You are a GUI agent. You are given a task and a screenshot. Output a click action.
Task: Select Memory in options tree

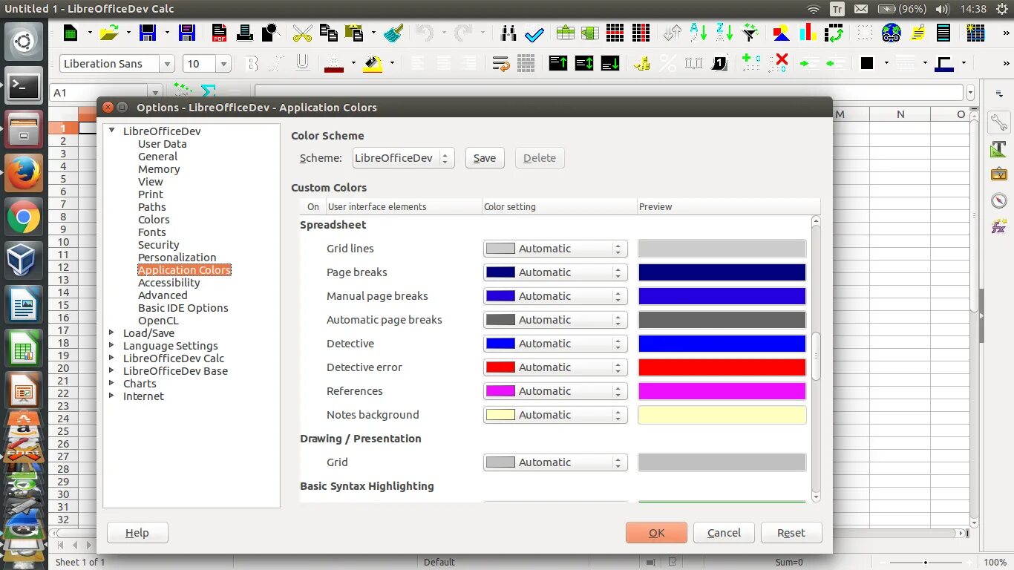(159, 169)
